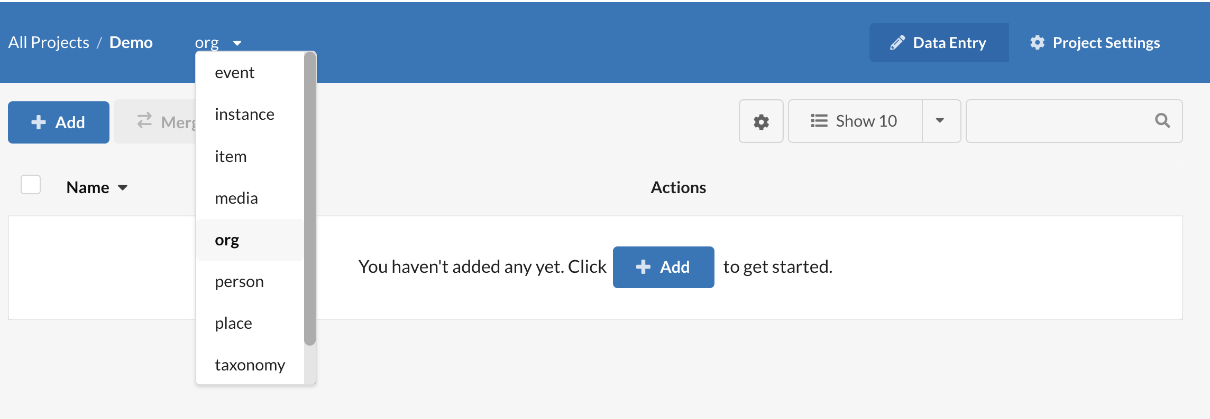Click the gear icon beside Project Settings
This screenshot has width=1210, height=419.
1037,43
